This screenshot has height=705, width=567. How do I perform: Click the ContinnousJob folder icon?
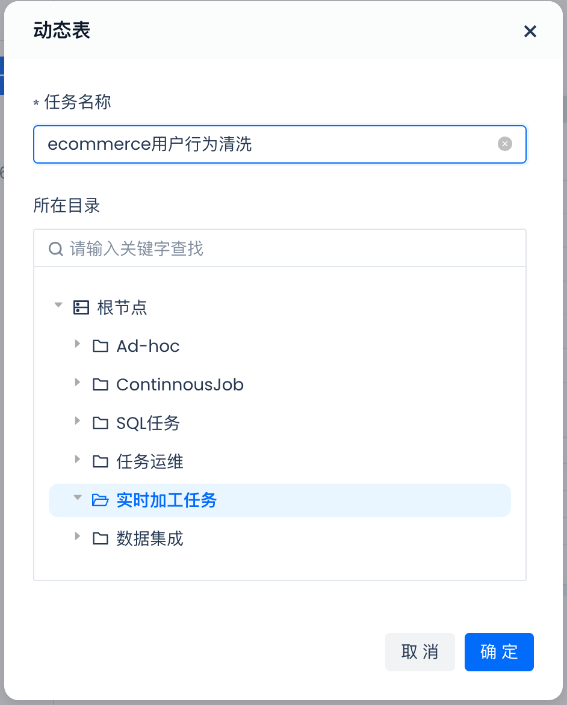tap(100, 384)
